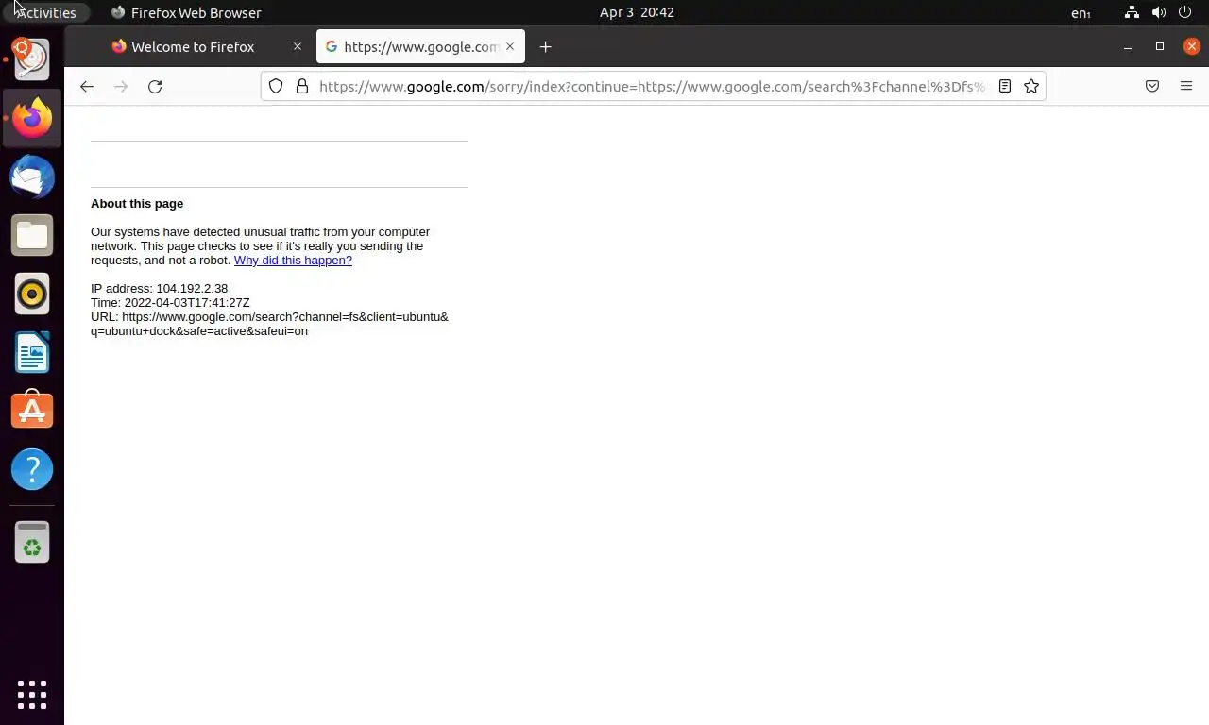Launch Thunderbird Mail from dock

coord(32,177)
